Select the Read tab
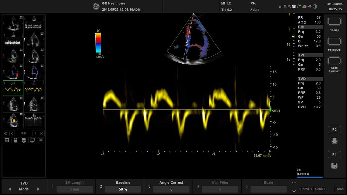The width and height of the screenshot is (347, 195). tap(339, 189)
